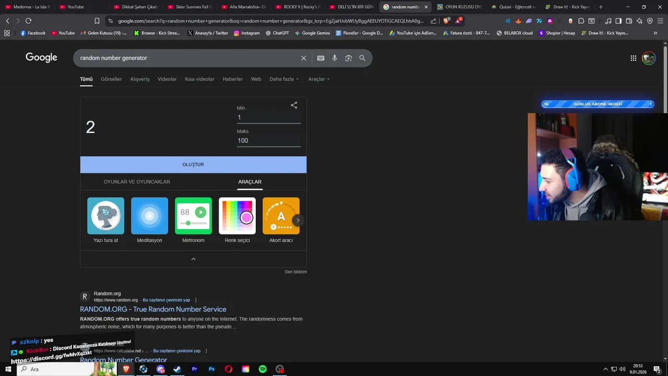Image resolution: width=668 pixels, height=376 pixels.
Task: Click inside the Google search text box
Action: click(188, 58)
